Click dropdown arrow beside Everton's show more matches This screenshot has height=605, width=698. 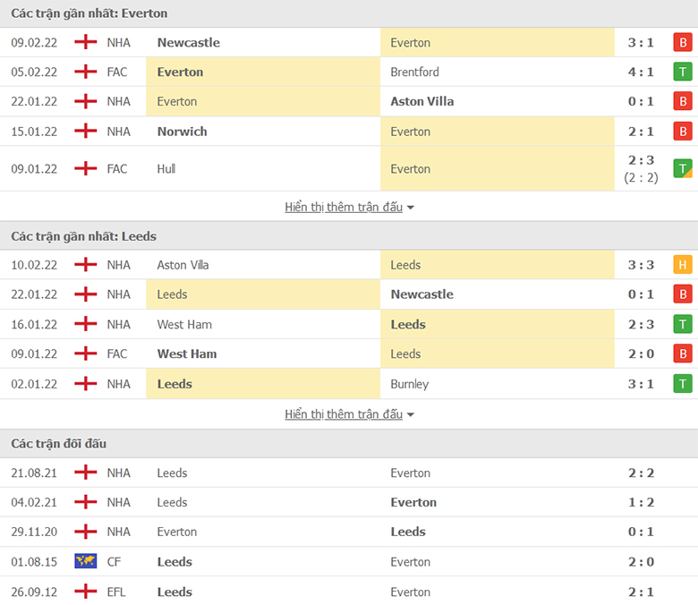(x=411, y=208)
